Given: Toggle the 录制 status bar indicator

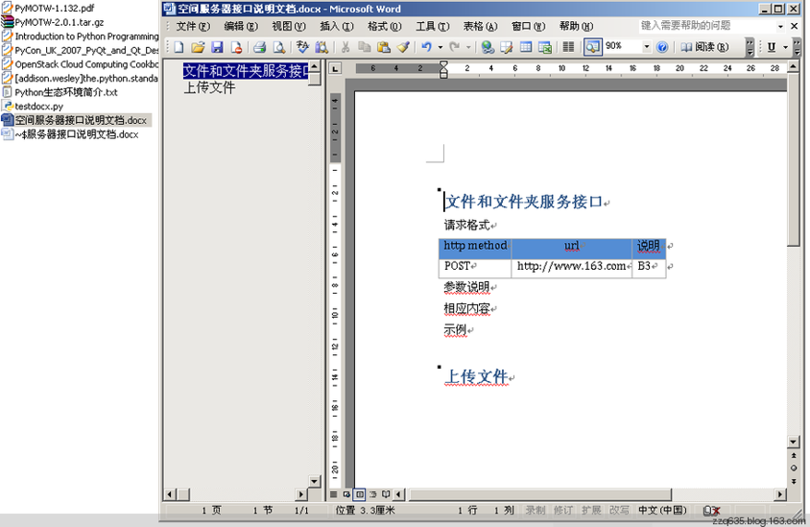Looking at the screenshot, I should (x=536, y=511).
